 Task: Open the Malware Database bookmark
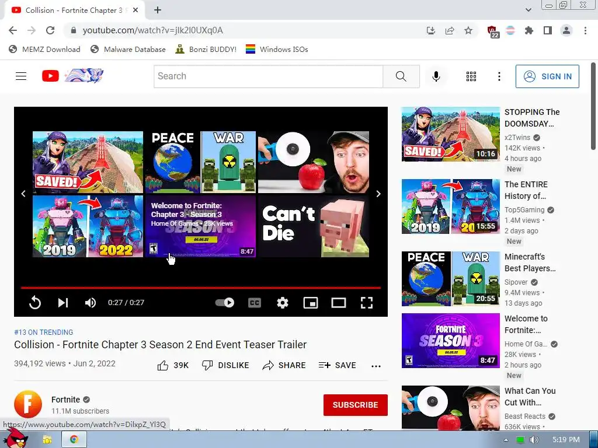tap(128, 49)
